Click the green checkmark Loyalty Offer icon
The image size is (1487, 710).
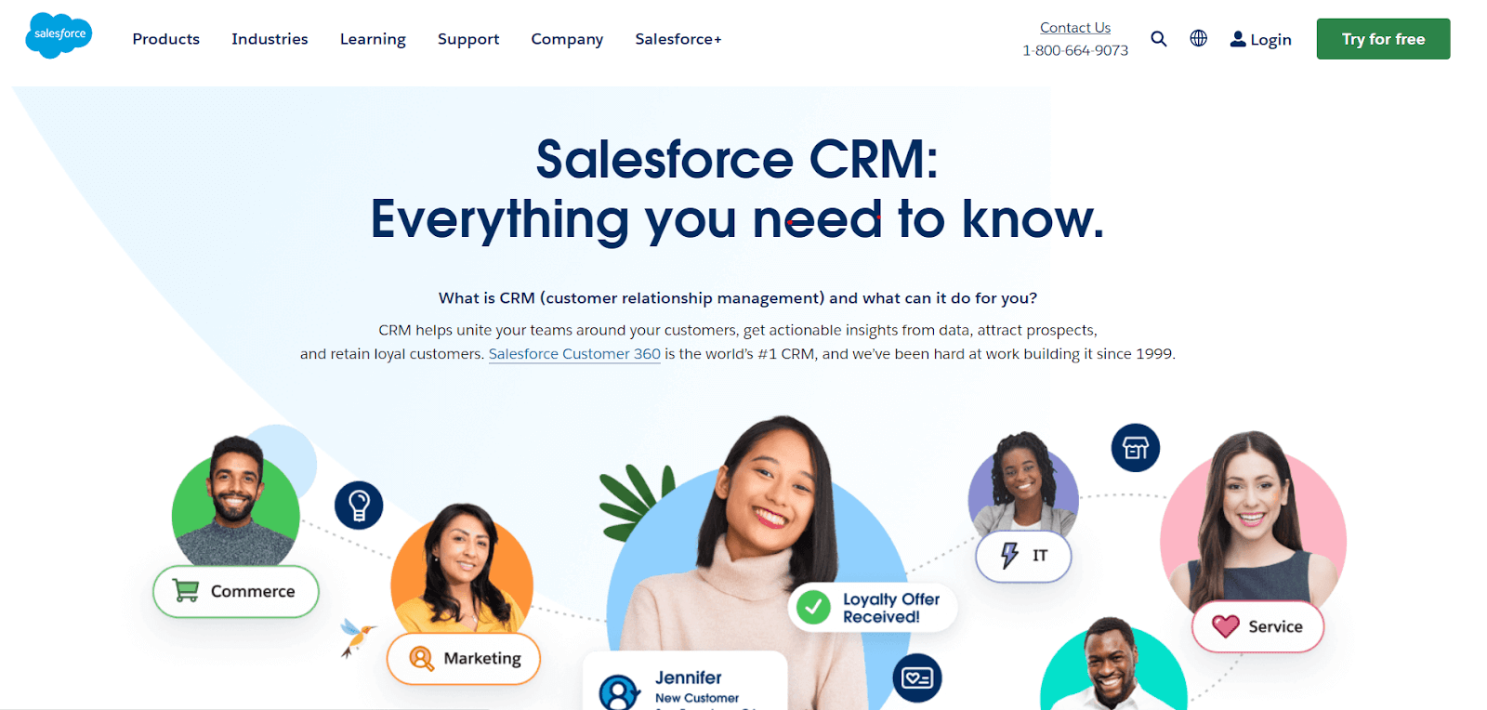coord(813,608)
